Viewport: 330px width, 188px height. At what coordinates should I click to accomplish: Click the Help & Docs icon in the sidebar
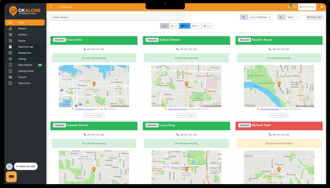pyautogui.click(x=10, y=83)
